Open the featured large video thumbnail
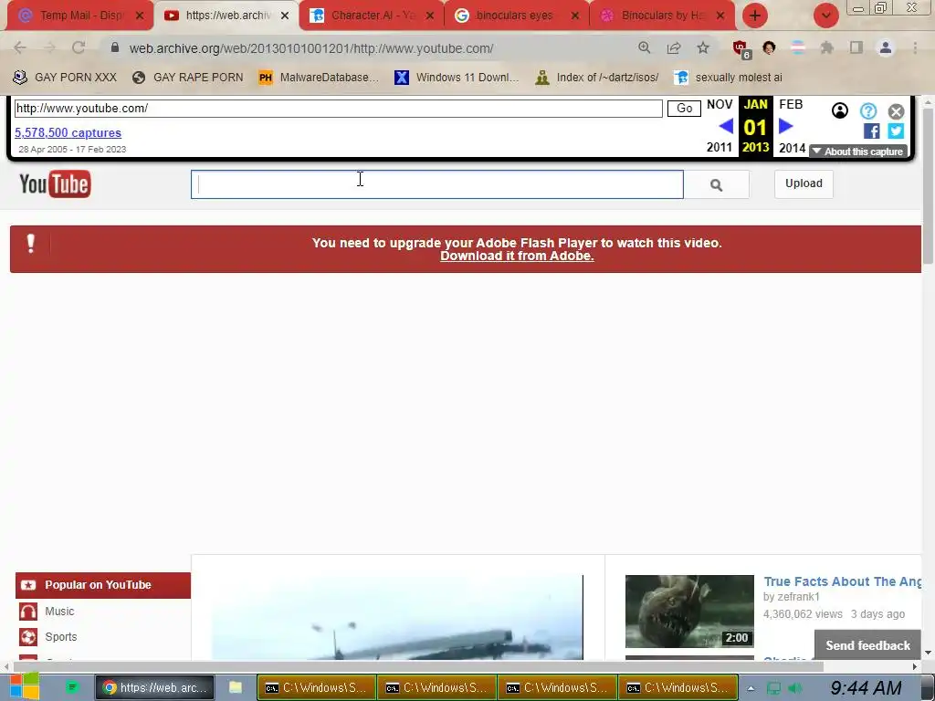The width and height of the screenshot is (935, 701). (398, 618)
